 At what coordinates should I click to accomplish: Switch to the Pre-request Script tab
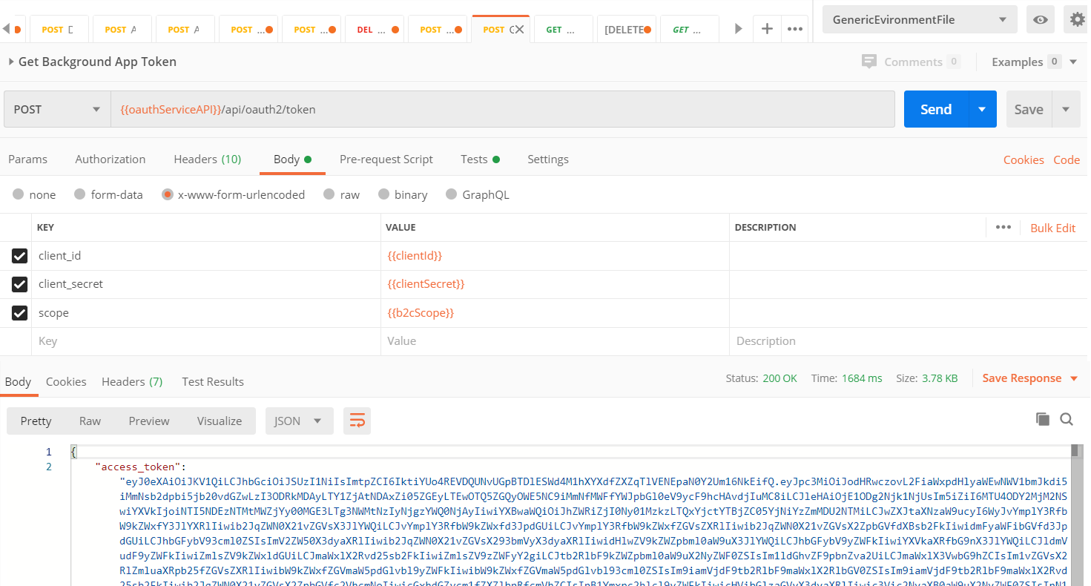386,159
